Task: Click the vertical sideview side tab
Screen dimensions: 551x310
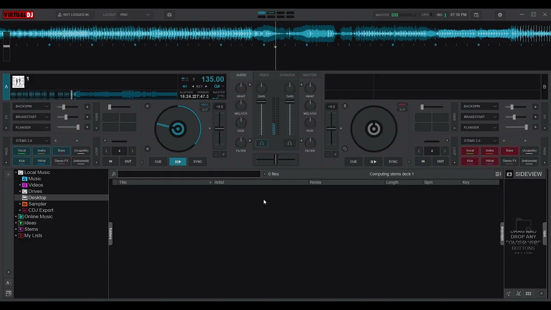Action: (502, 234)
